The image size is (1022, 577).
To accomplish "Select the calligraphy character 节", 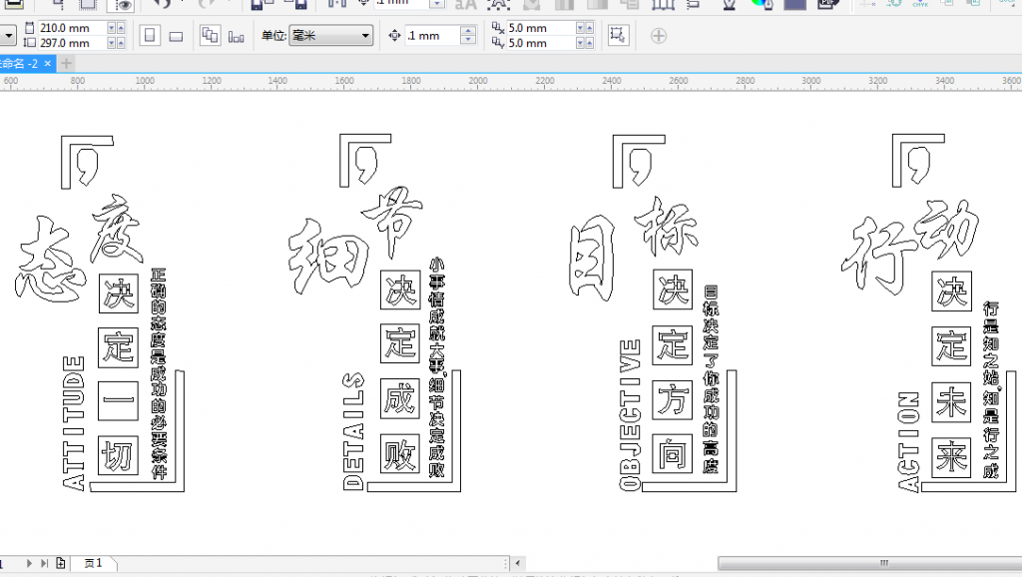I will coord(392,221).
